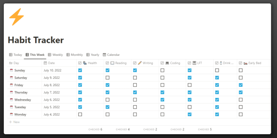277x138 pixels.
Task: Open the Sunday page
Action: click(x=20, y=71)
